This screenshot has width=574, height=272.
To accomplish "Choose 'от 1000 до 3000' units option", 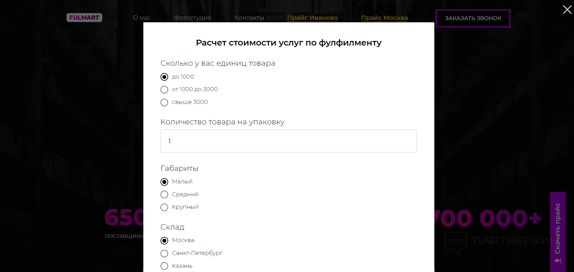I will (x=164, y=90).
